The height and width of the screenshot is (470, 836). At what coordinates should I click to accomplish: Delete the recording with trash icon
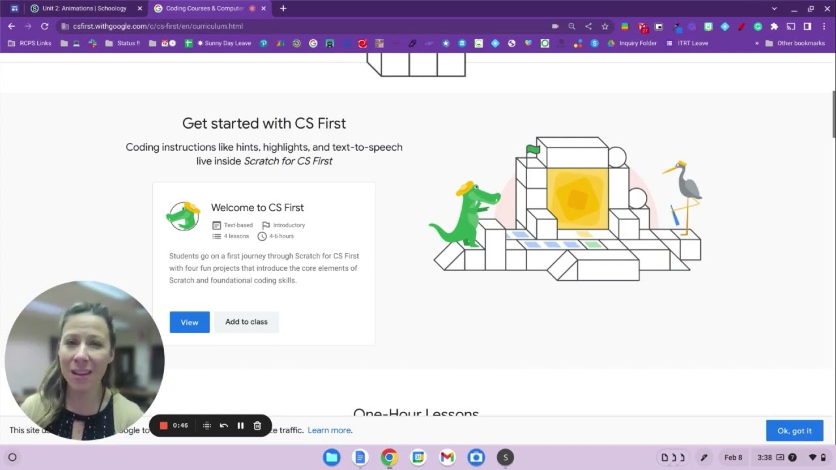coord(257,426)
